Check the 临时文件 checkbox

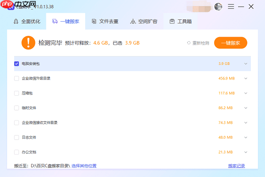coord(17,108)
